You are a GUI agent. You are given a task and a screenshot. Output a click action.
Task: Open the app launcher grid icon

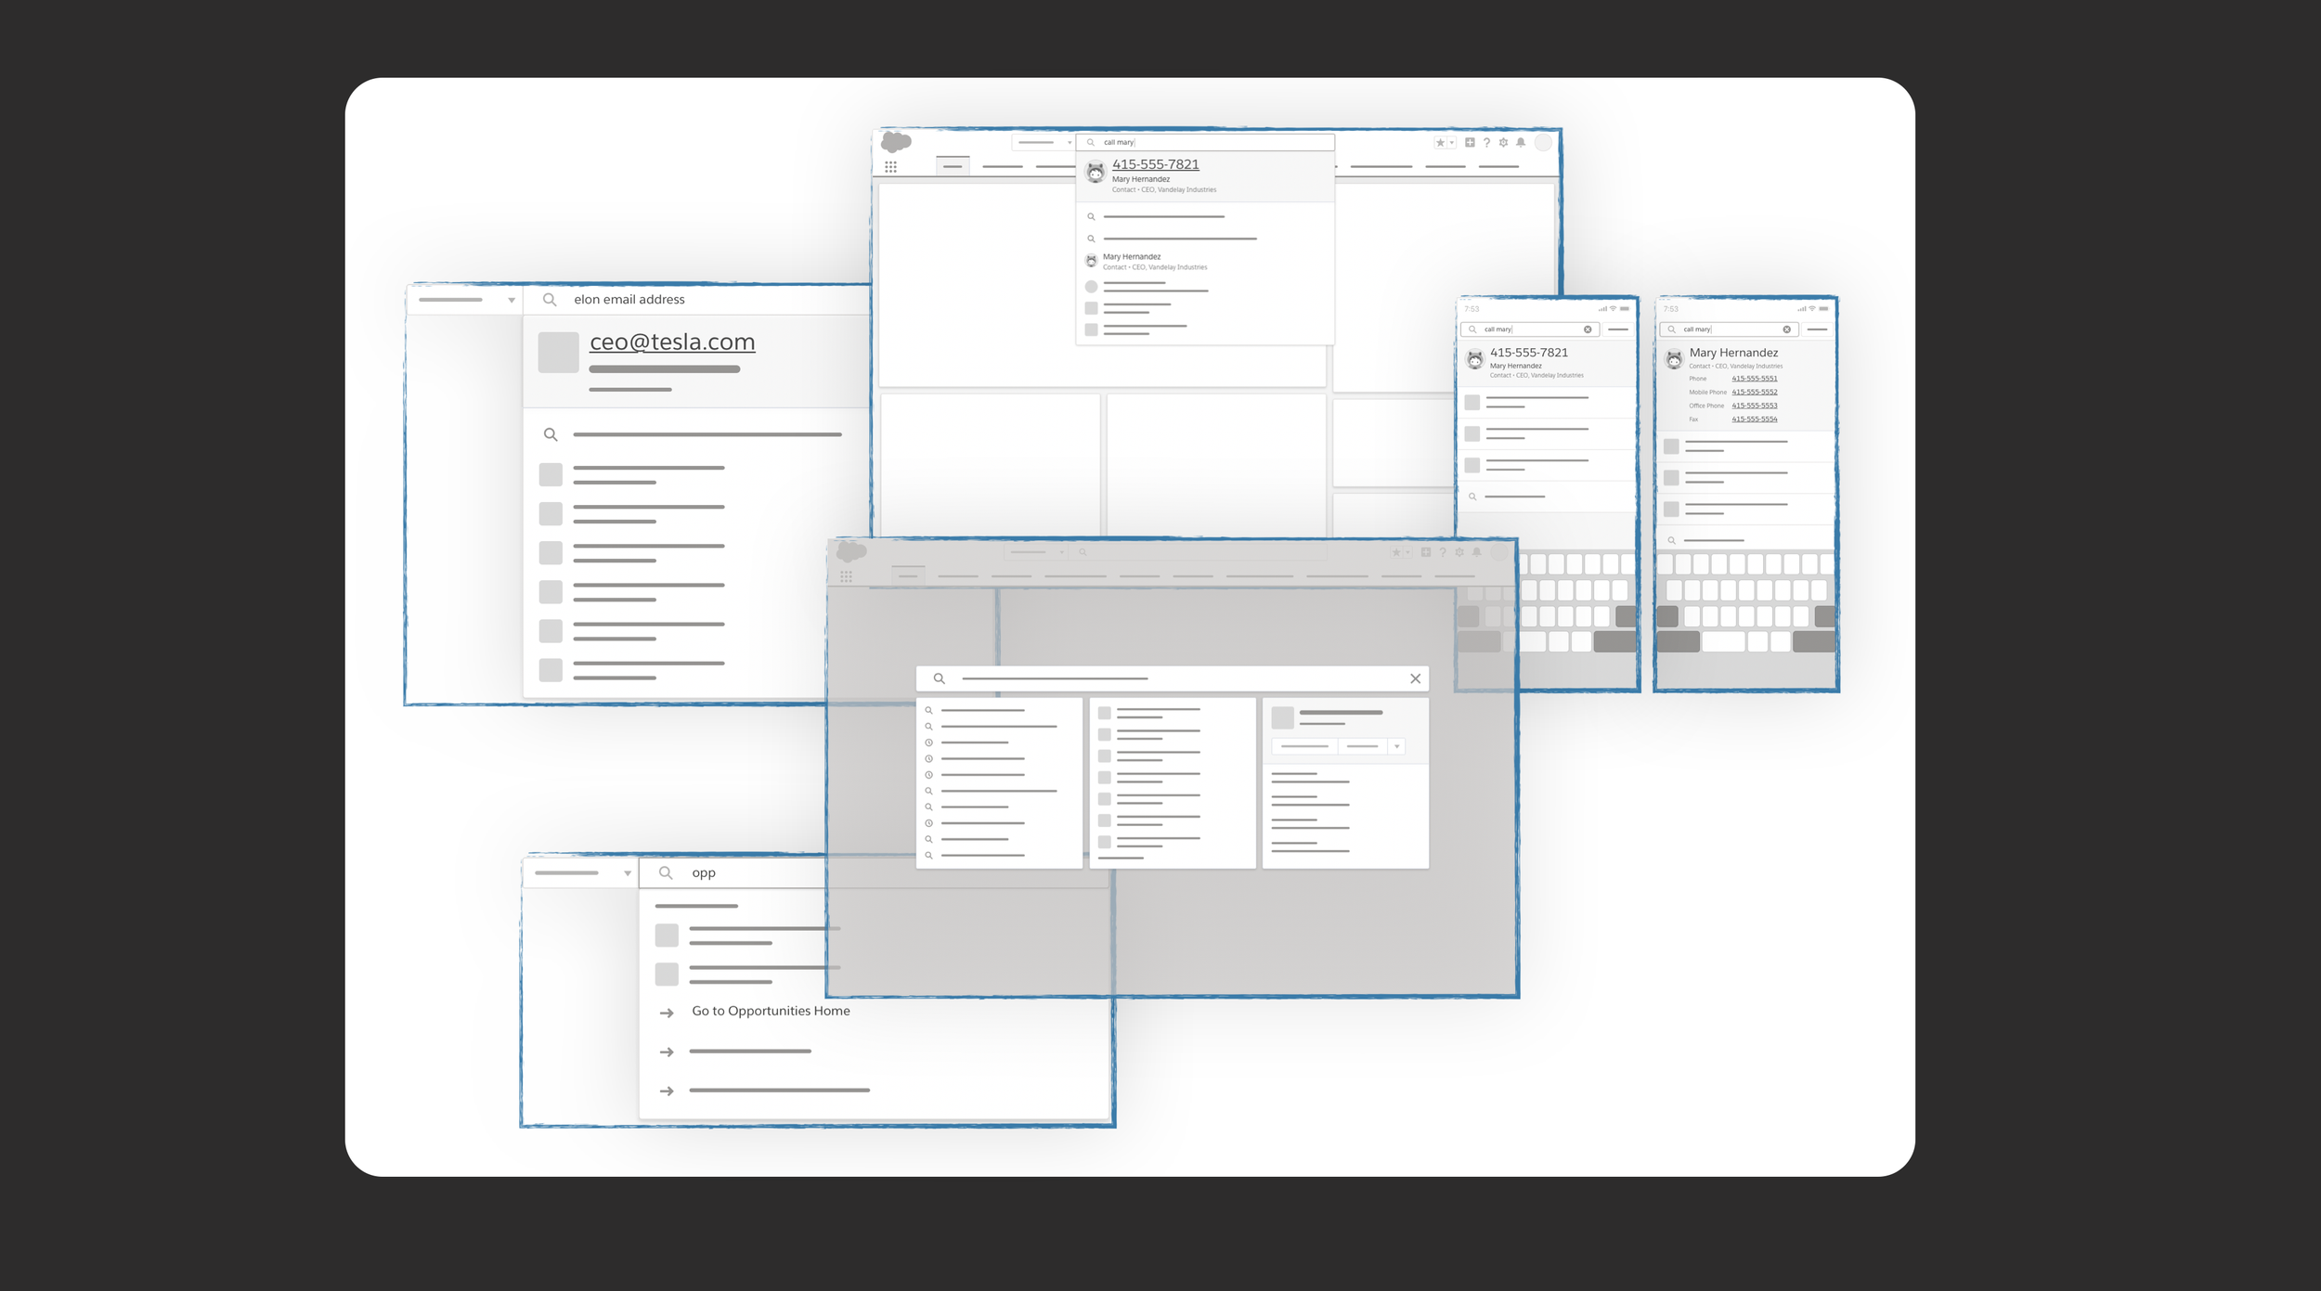pyautogui.click(x=890, y=167)
